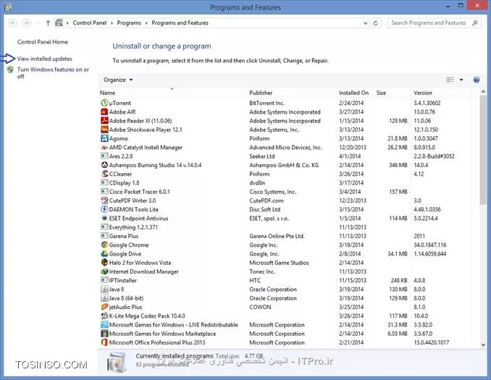The width and height of the screenshot is (491, 380).
Task: Open the Organize dropdown menu
Action: click(x=118, y=80)
